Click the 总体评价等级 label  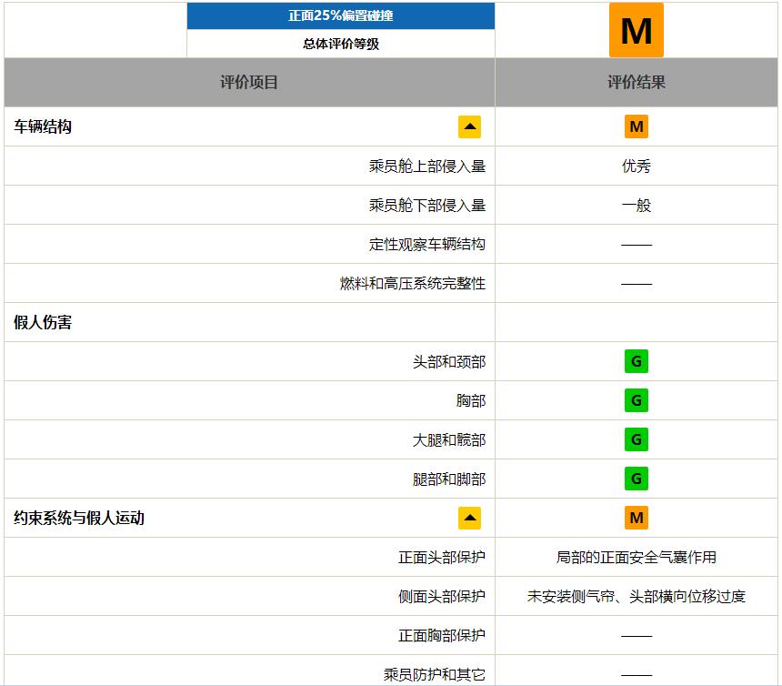coord(341,44)
